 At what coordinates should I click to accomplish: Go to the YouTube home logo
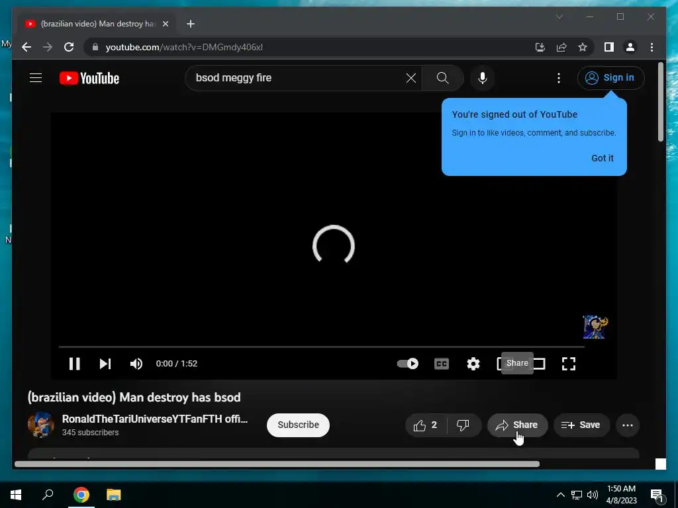[x=89, y=78]
